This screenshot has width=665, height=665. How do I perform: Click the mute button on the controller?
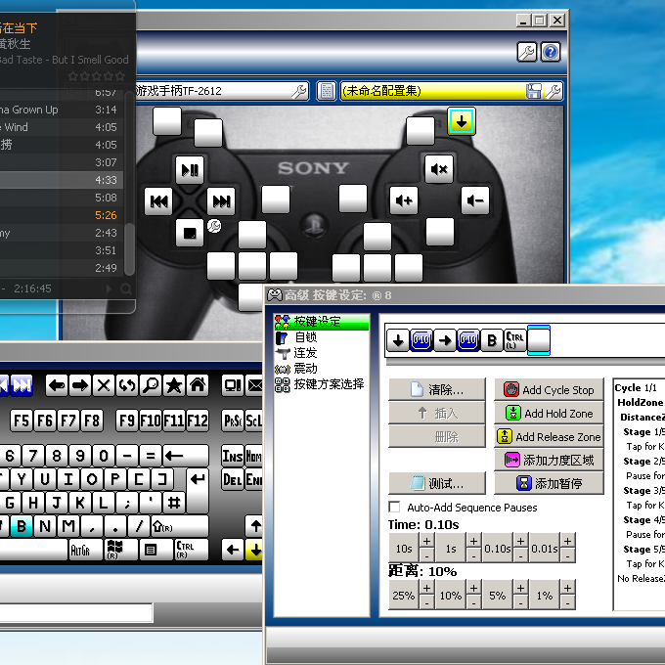coord(439,169)
